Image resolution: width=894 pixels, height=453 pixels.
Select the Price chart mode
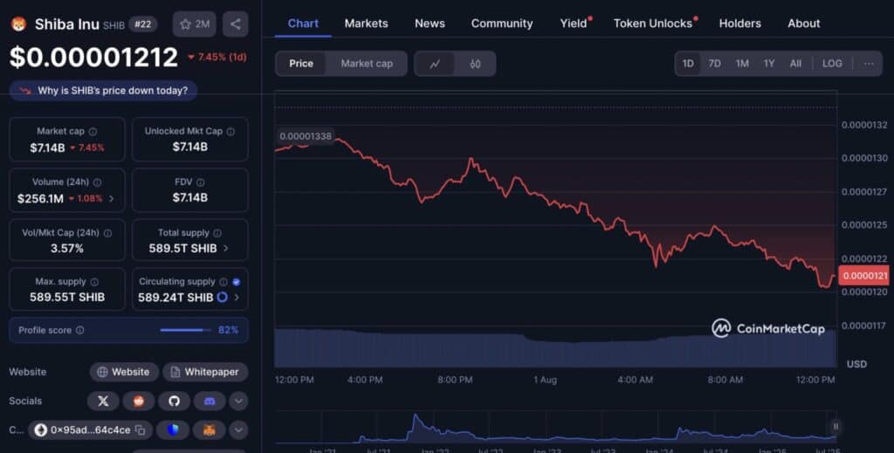(301, 64)
